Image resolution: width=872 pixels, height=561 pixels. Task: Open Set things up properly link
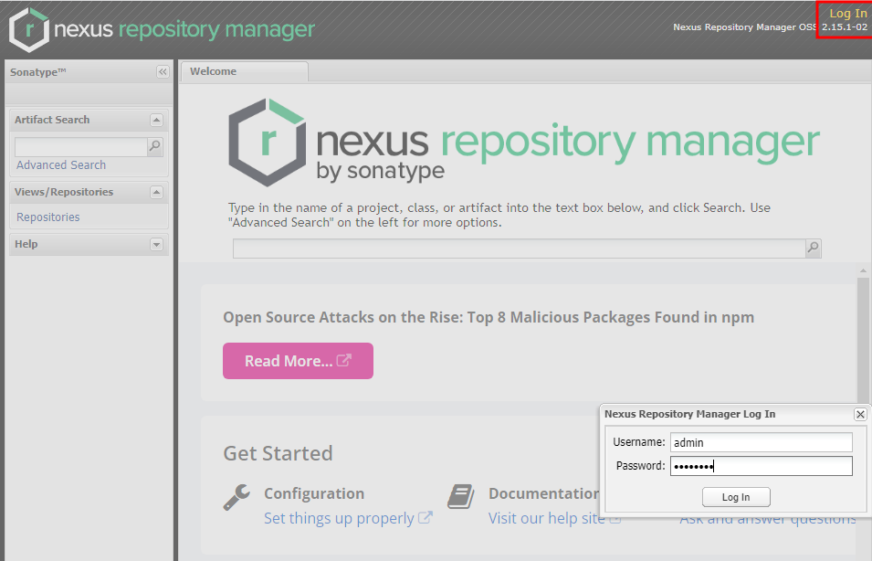(348, 518)
